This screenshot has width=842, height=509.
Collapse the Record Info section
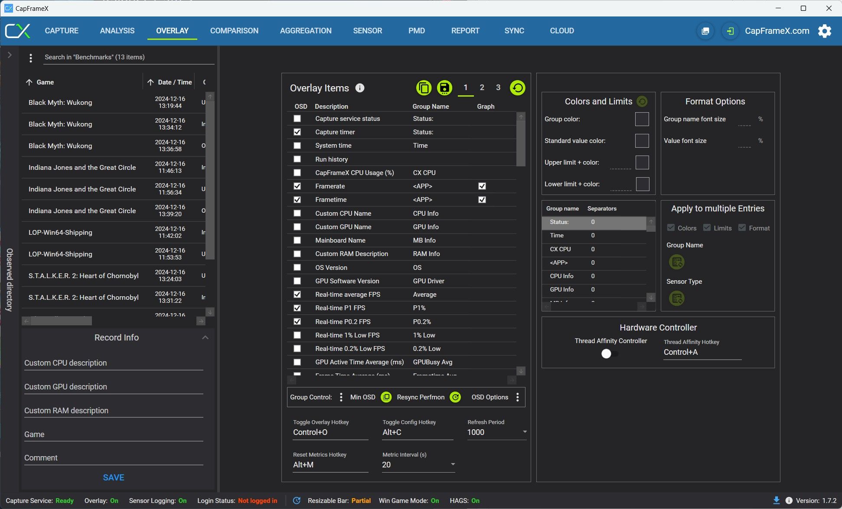click(206, 337)
